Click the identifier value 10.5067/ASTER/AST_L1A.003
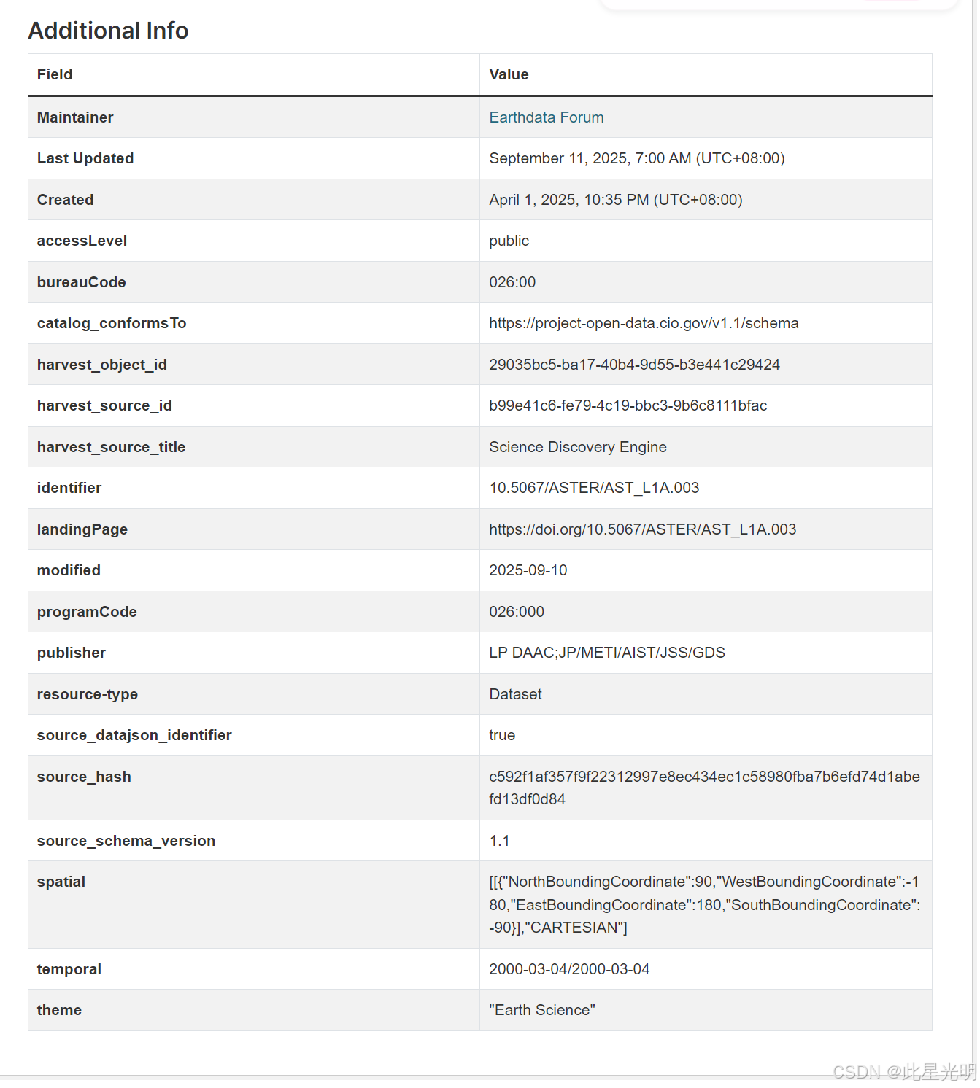The height and width of the screenshot is (1088, 980). [594, 488]
